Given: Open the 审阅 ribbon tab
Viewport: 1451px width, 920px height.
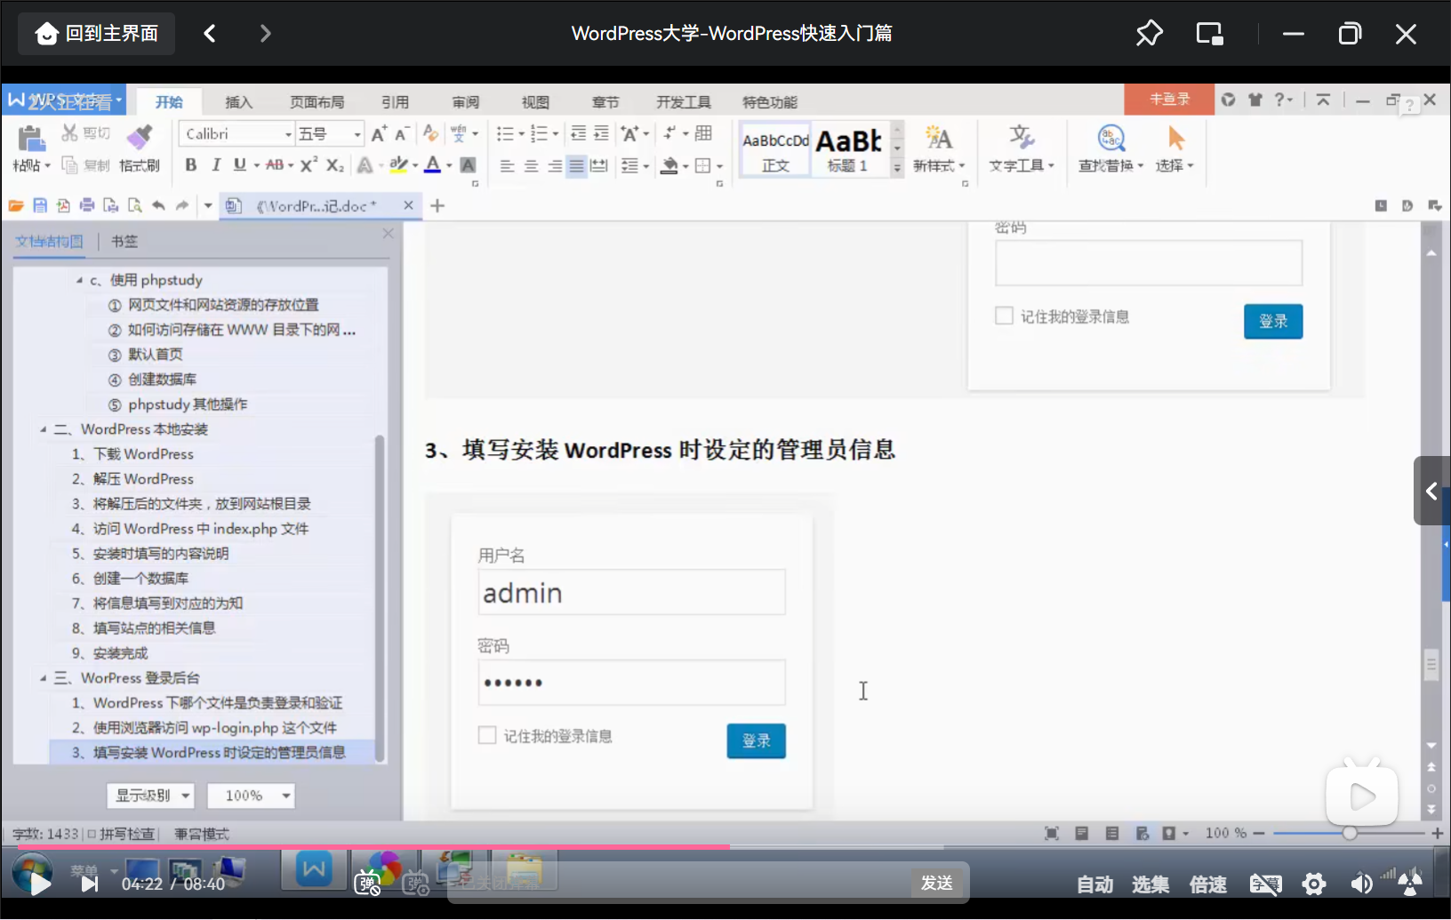Looking at the screenshot, I should (x=465, y=102).
